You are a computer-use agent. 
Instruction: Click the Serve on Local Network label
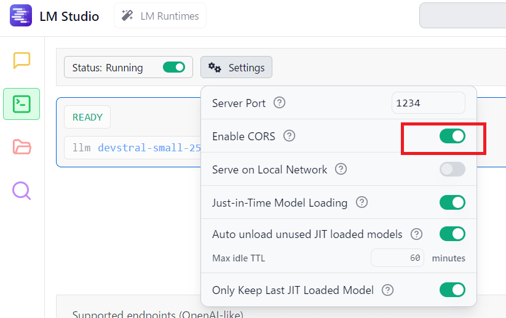269,170
